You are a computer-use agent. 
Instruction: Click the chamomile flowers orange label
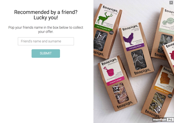[162, 90]
